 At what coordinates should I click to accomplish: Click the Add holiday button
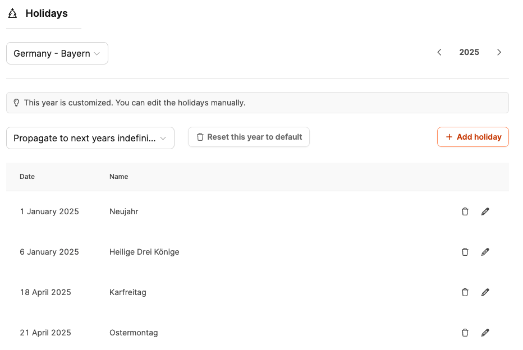click(x=472, y=137)
